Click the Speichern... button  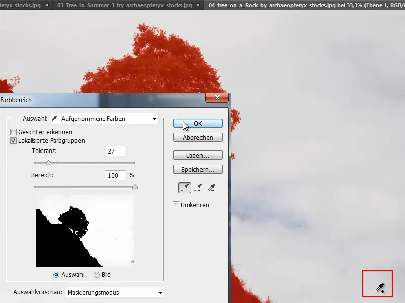pos(198,170)
